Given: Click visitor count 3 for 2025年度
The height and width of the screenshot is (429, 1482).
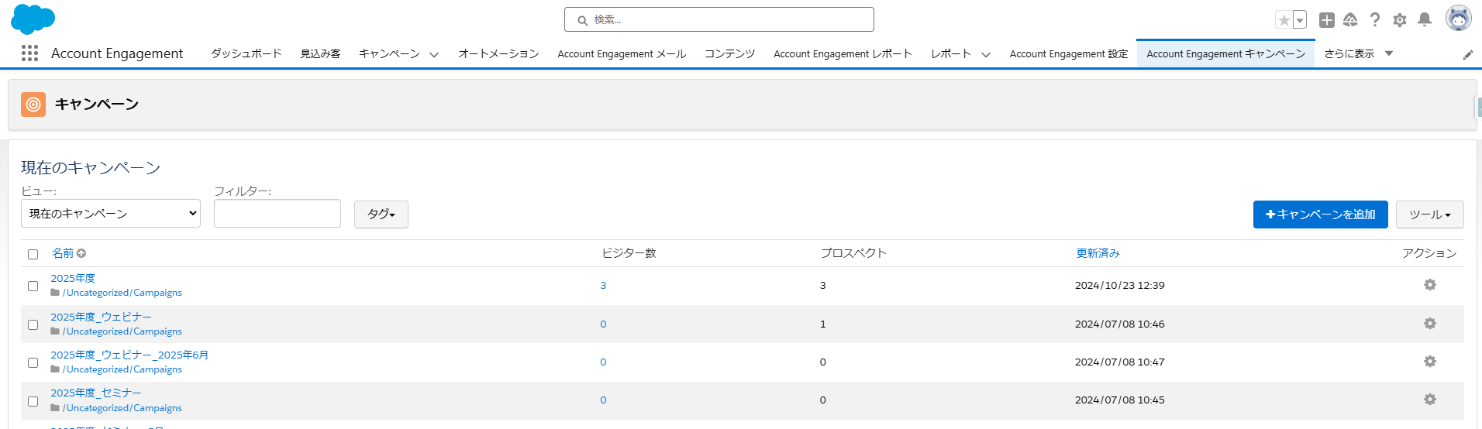Looking at the screenshot, I should click(x=603, y=285).
